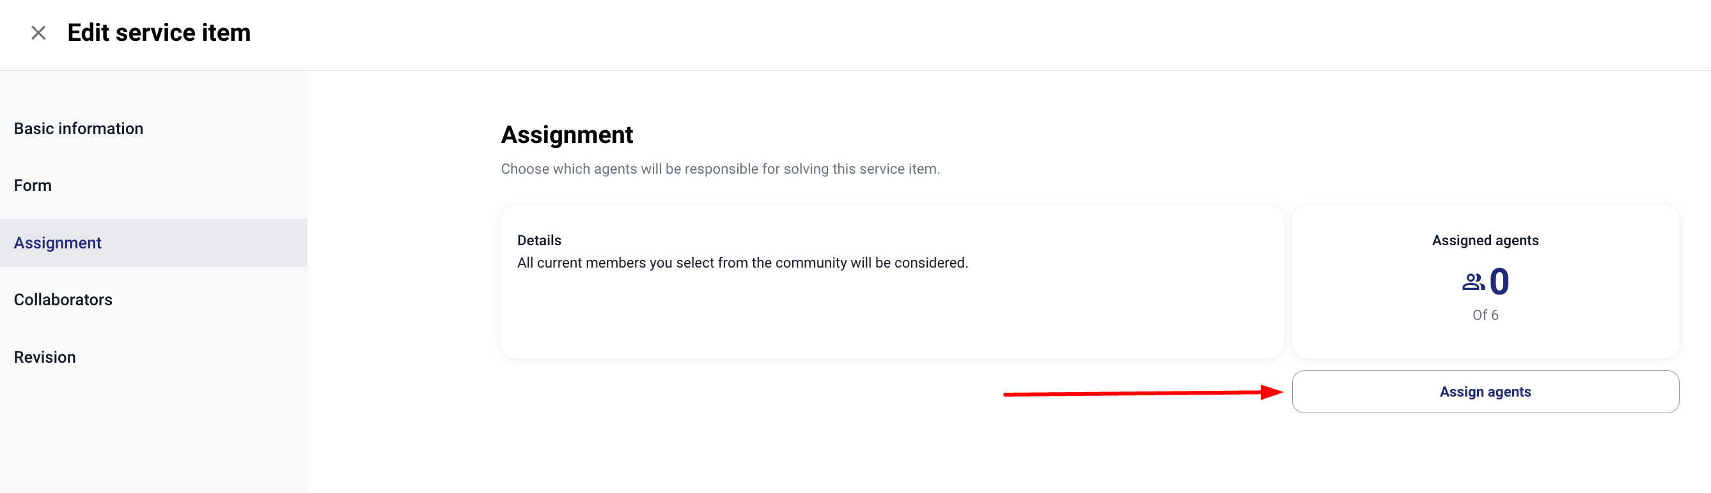Go to the Collaborators section
This screenshot has width=1711, height=493.
[63, 300]
